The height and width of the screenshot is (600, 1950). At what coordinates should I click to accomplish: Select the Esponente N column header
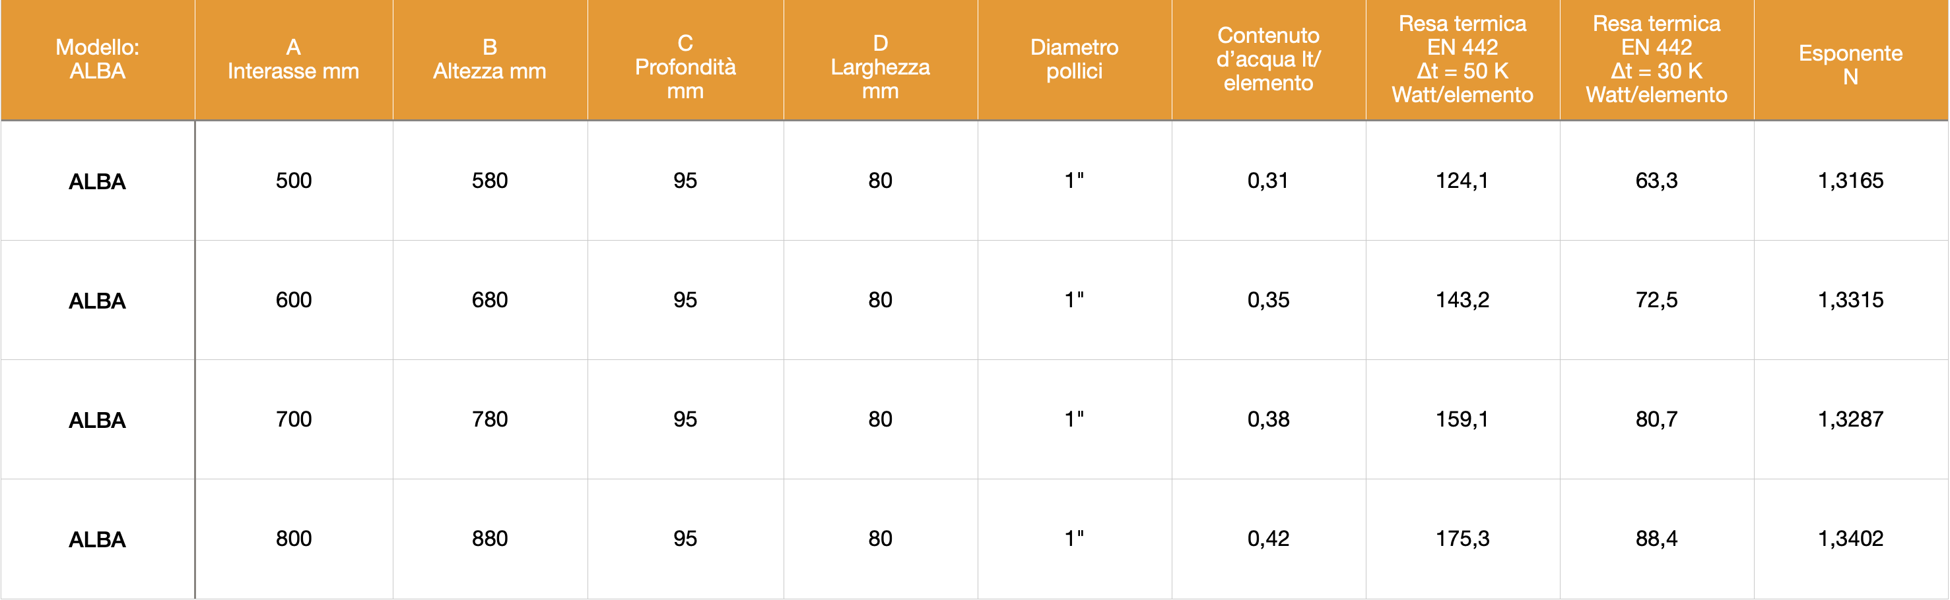[x=1851, y=60]
